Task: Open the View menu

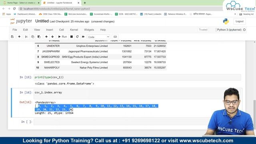Action: pos(37,30)
